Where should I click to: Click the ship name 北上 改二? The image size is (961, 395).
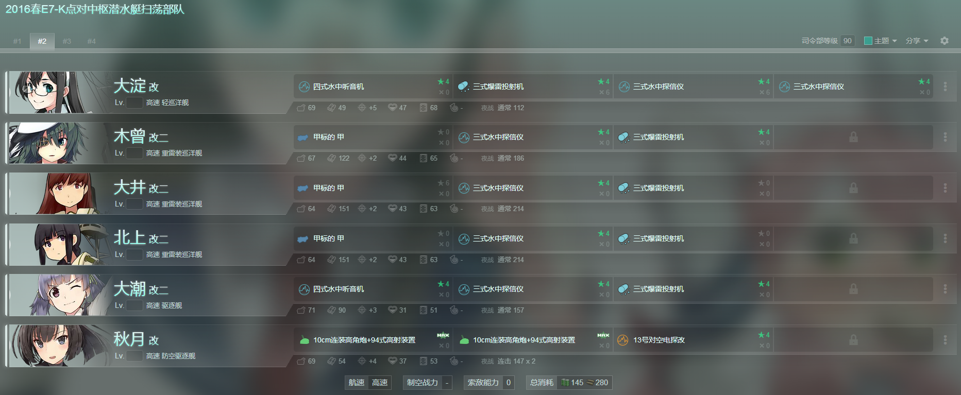tap(141, 237)
